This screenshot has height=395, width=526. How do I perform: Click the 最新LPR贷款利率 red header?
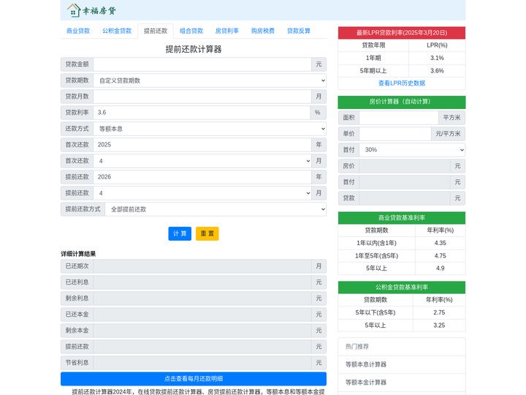(402, 33)
